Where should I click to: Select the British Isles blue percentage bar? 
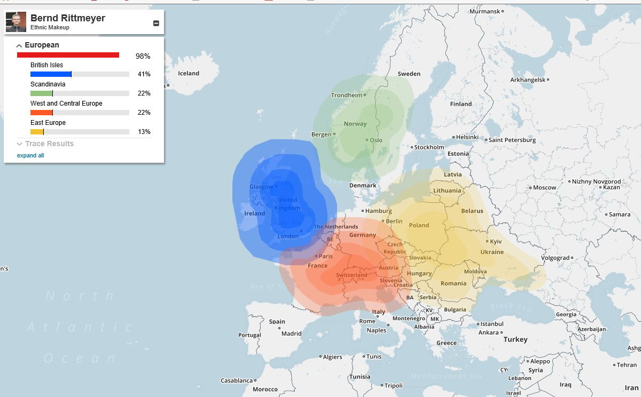(51, 74)
